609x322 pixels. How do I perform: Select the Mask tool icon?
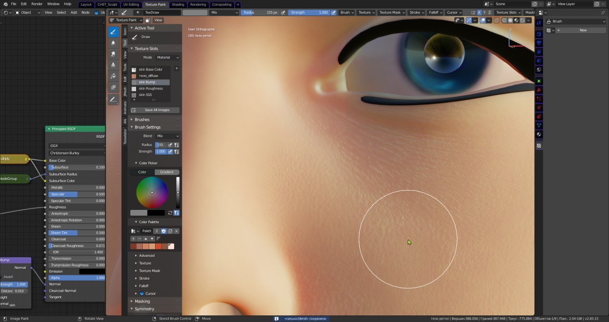(x=113, y=87)
